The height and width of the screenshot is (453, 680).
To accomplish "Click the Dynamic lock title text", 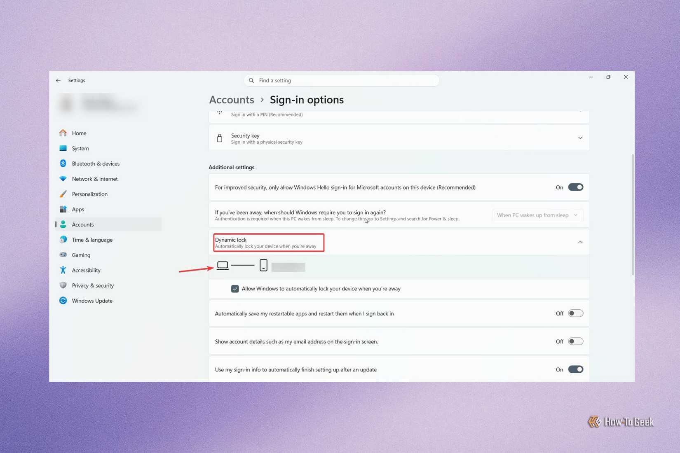I will coord(231,240).
